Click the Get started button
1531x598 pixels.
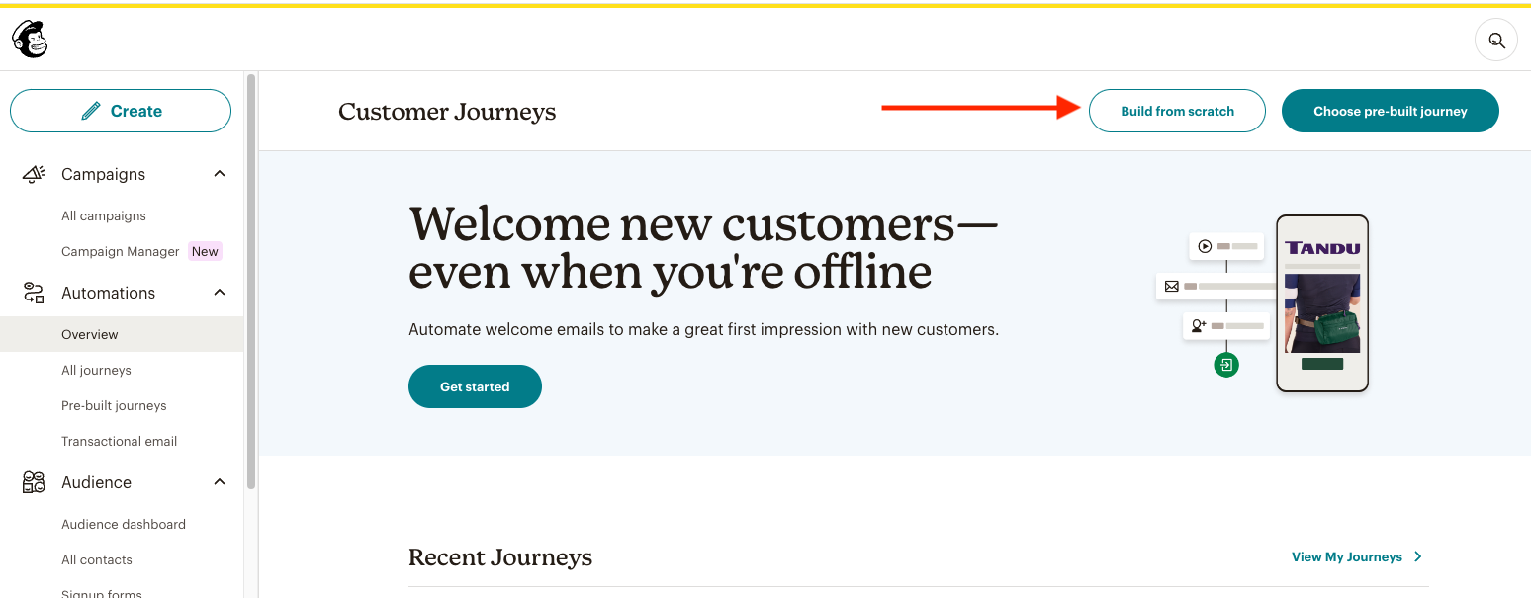coord(475,386)
